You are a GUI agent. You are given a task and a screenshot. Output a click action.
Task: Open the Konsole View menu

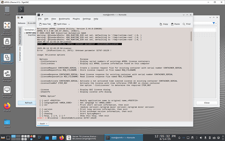click(x=54, y=19)
